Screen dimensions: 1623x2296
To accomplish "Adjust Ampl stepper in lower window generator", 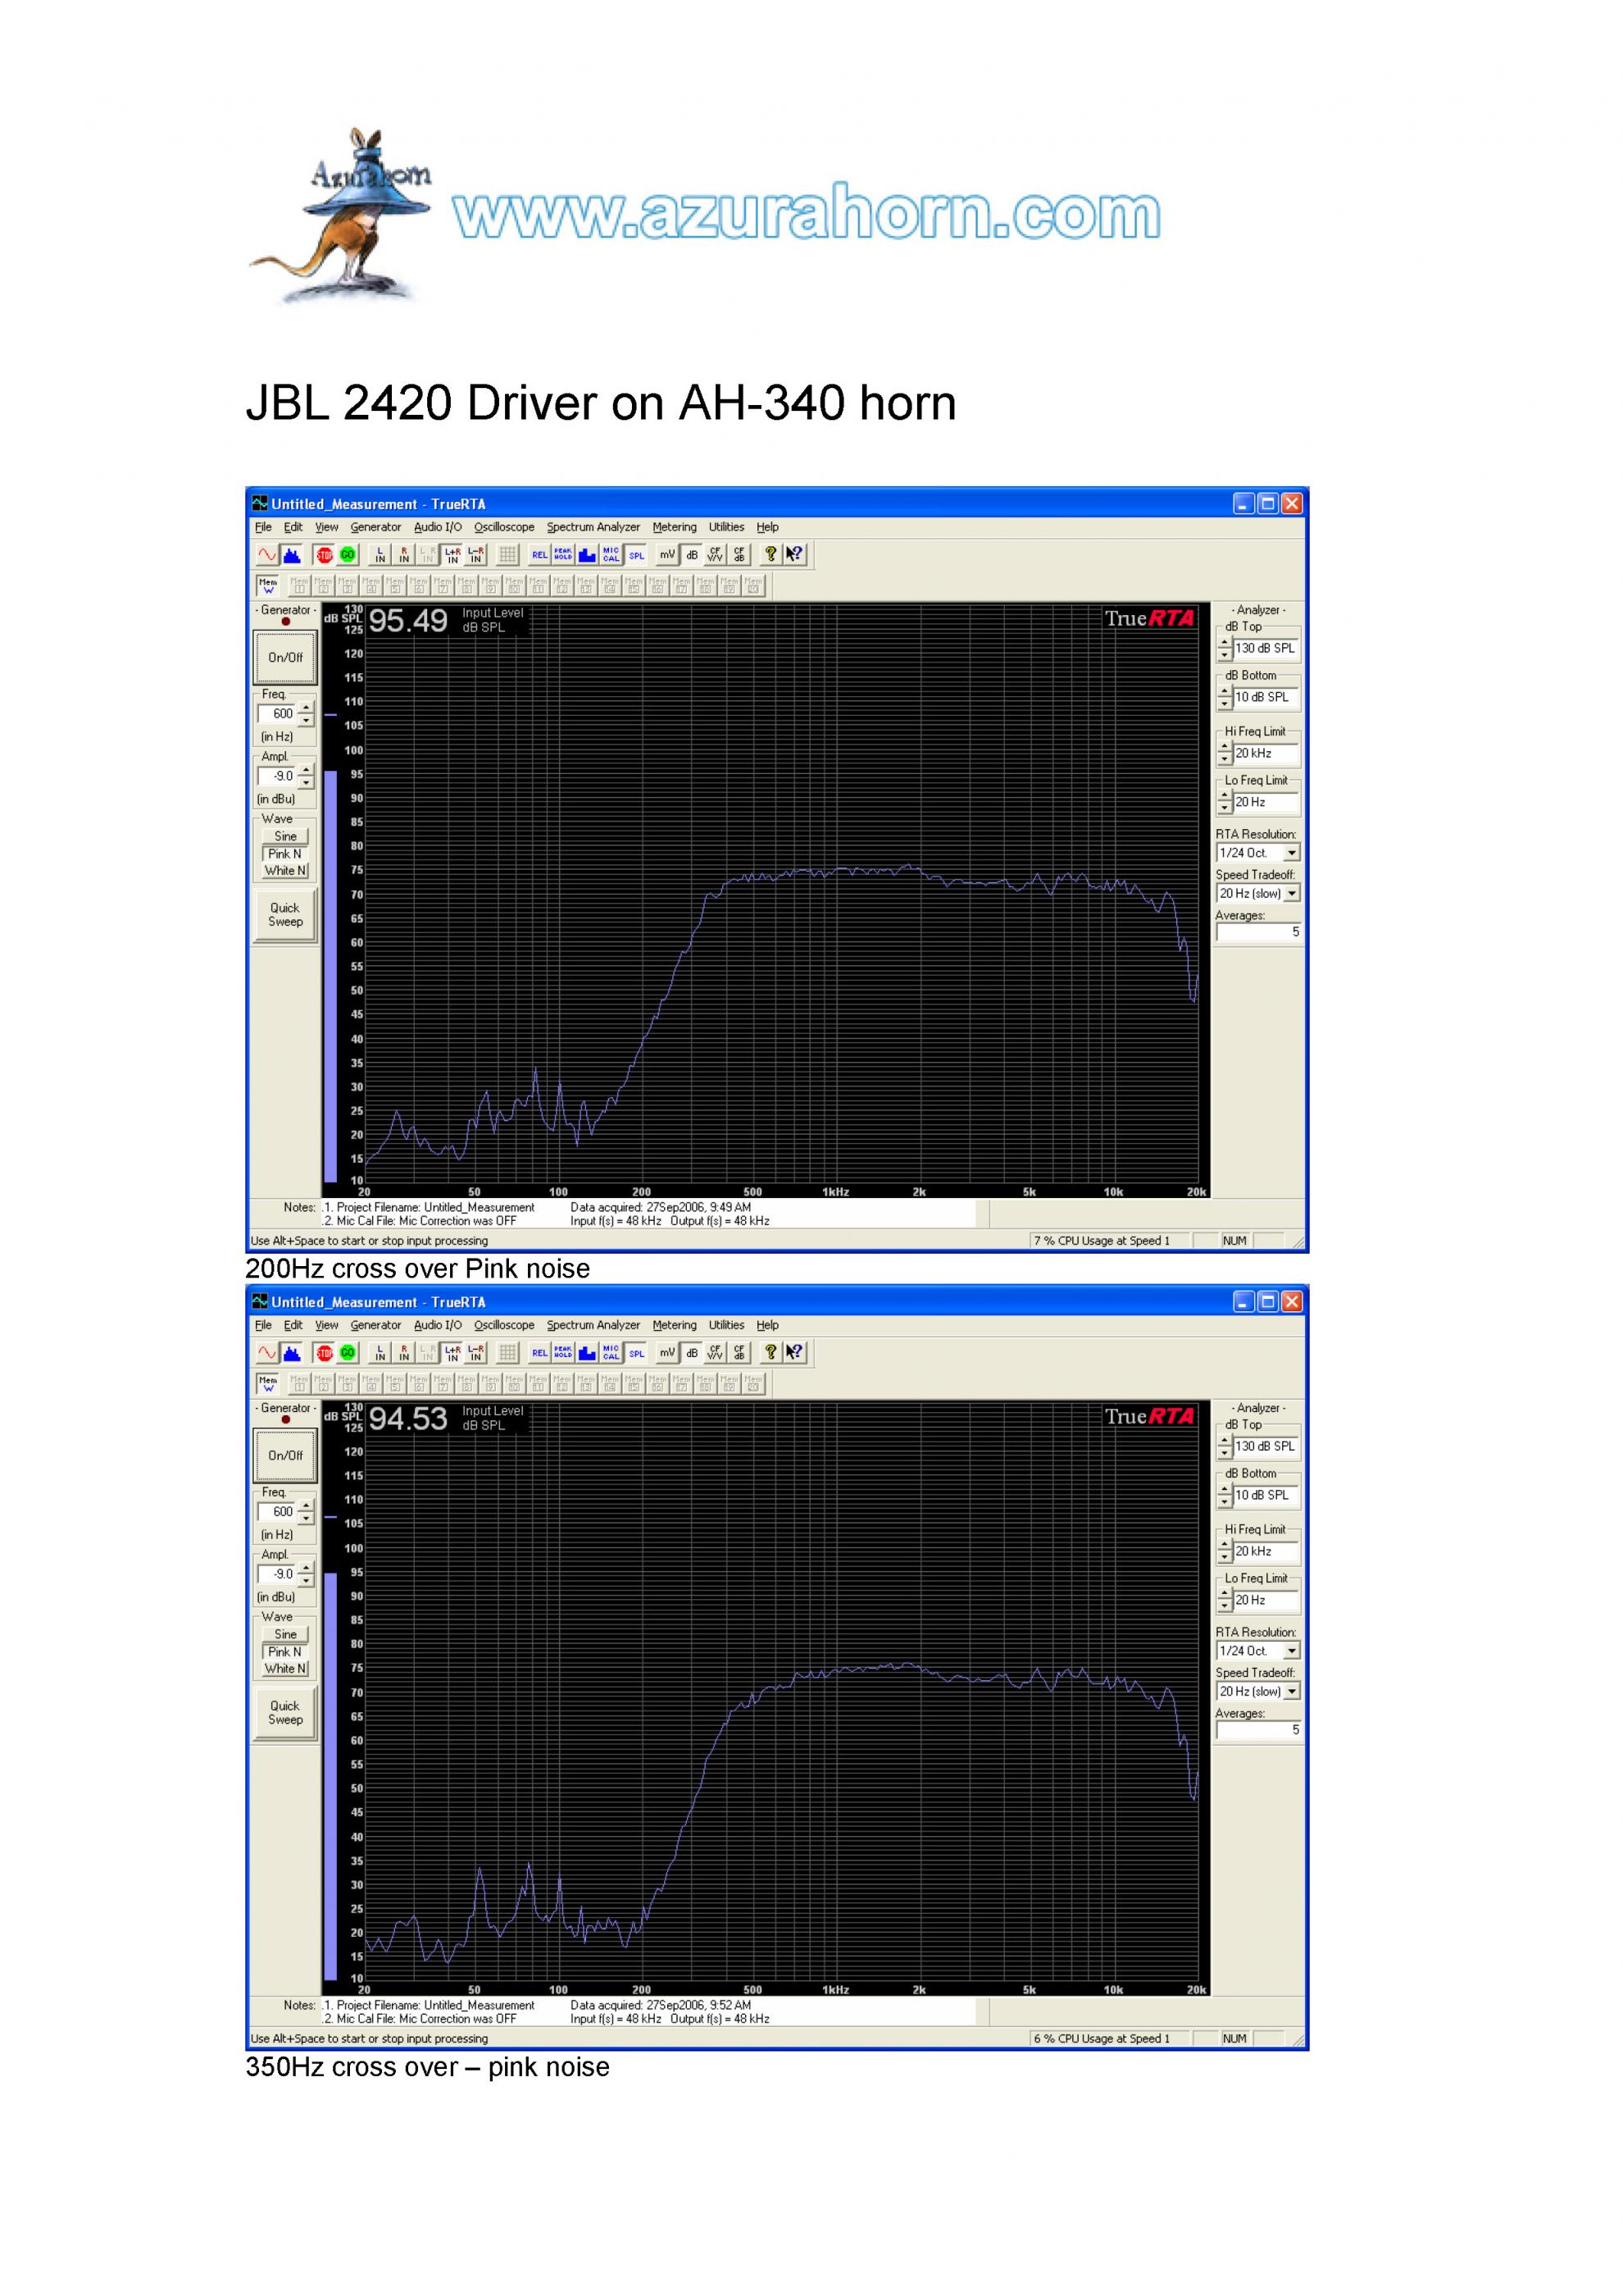I will pyautogui.click(x=306, y=1574).
